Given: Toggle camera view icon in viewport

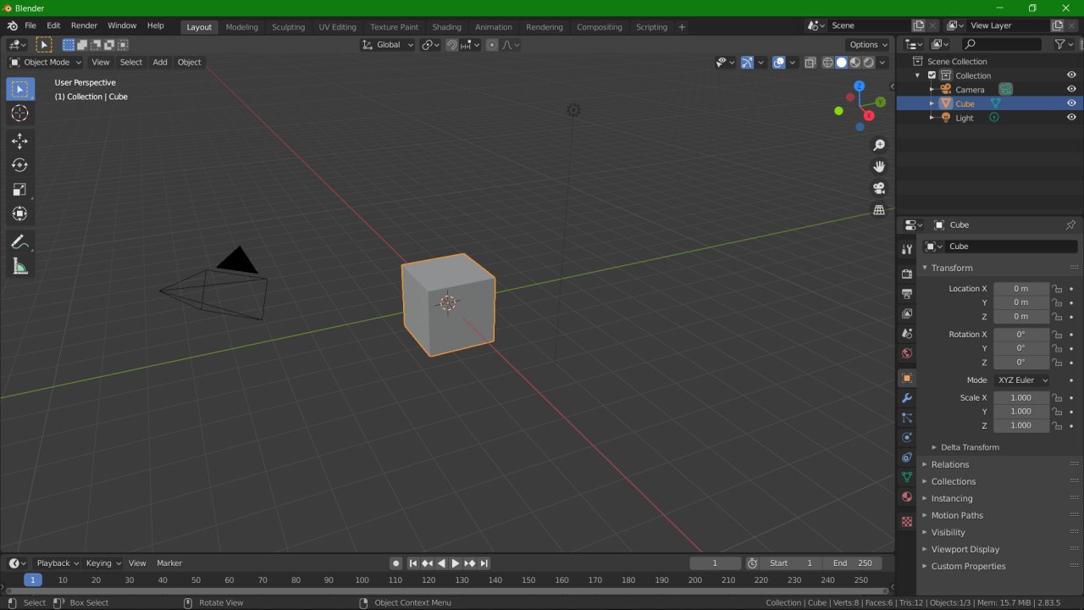Looking at the screenshot, I should [879, 188].
